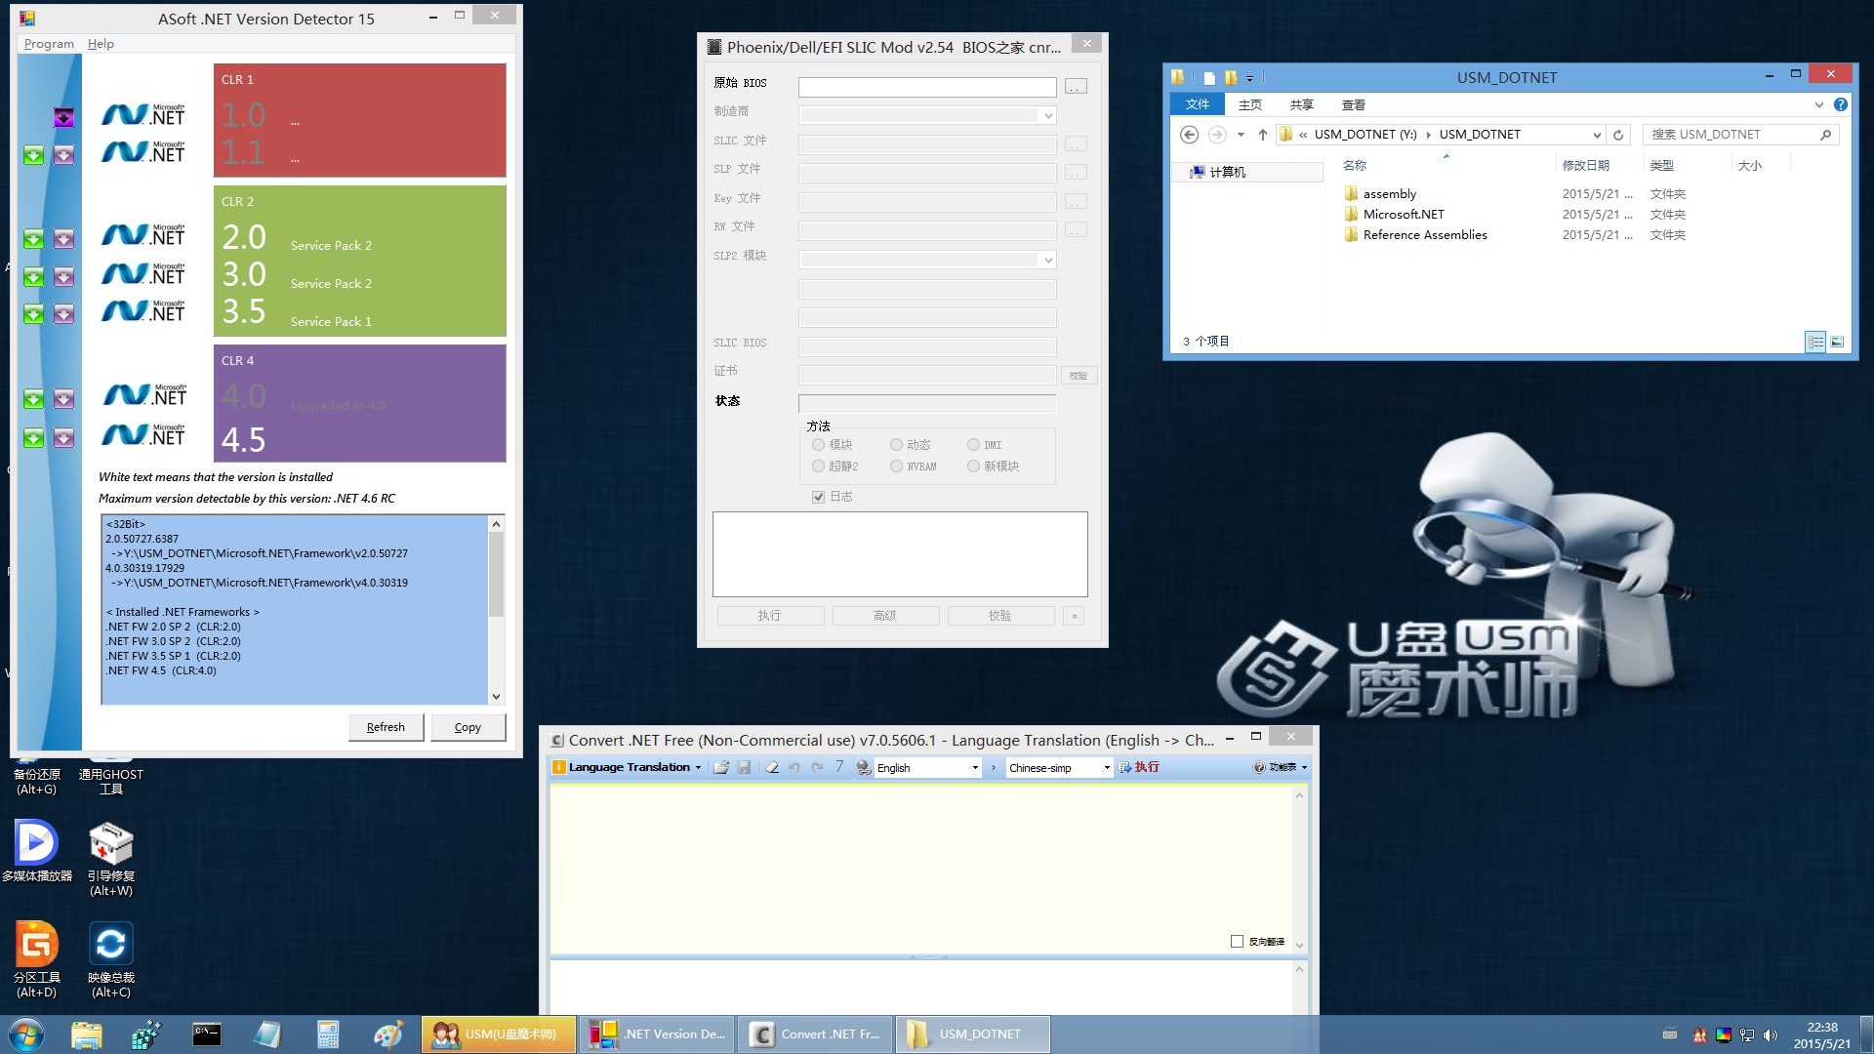Select the DMI method radio button
1874x1054 pixels.
(973, 445)
